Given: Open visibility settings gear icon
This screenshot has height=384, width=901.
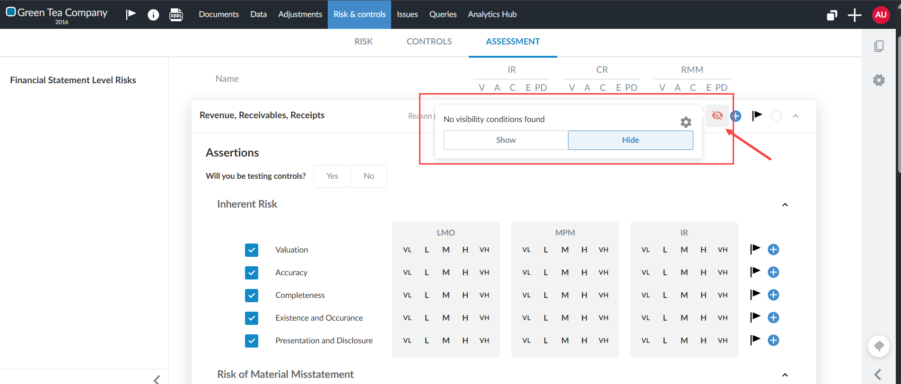Looking at the screenshot, I should point(686,122).
